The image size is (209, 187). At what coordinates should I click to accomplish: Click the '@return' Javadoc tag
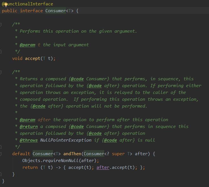(29, 127)
